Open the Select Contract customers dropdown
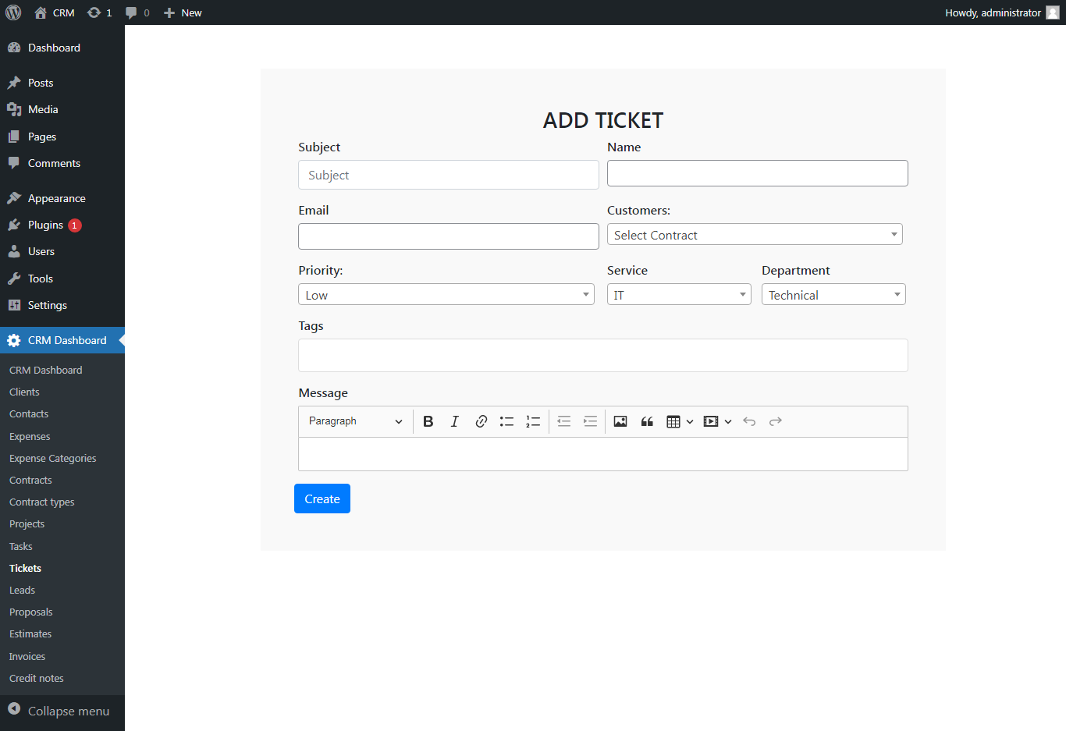Image resolution: width=1066 pixels, height=731 pixels. coord(754,234)
